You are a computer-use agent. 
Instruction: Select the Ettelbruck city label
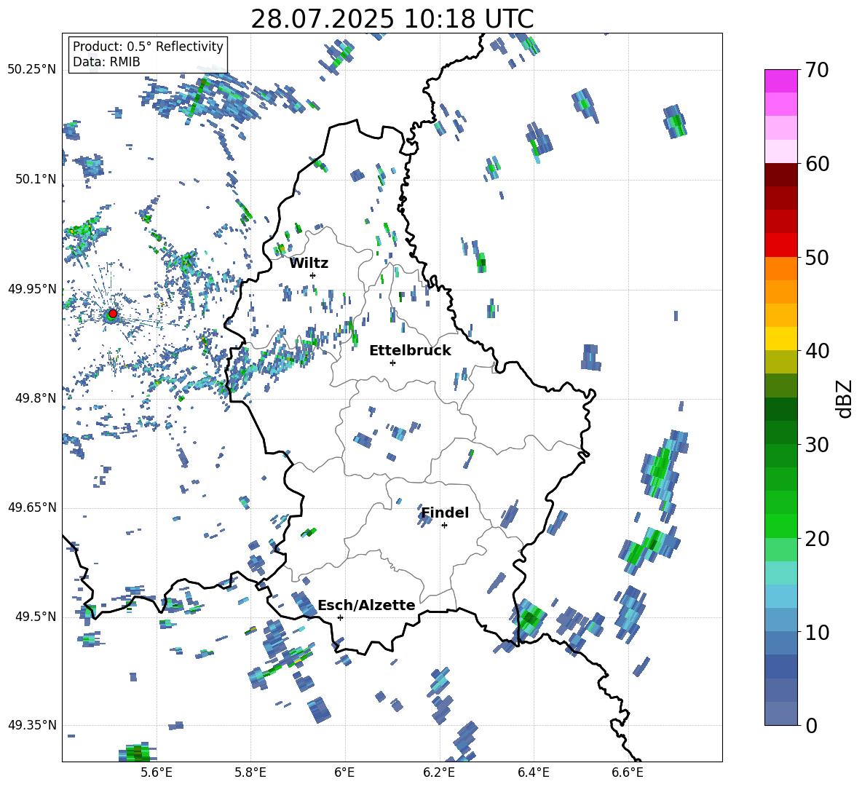pos(410,351)
